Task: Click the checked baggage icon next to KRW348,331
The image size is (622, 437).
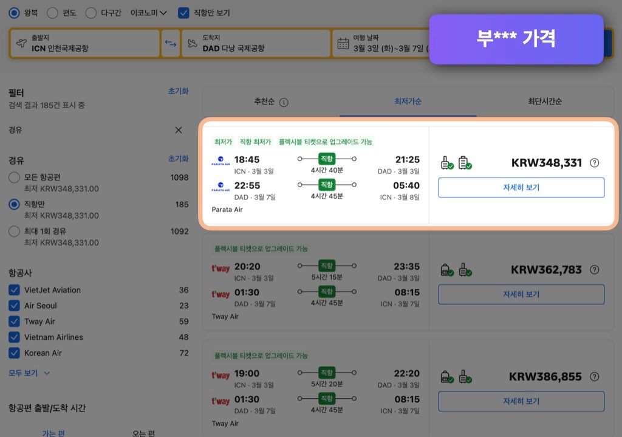Action: (463, 162)
